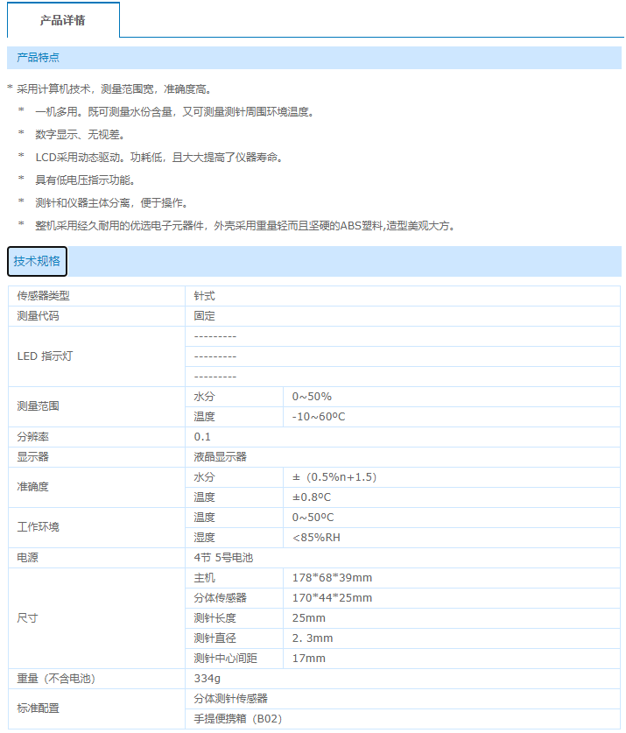Select the ±（0.5%n+1.5） accuracy value

pyautogui.click(x=334, y=477)
